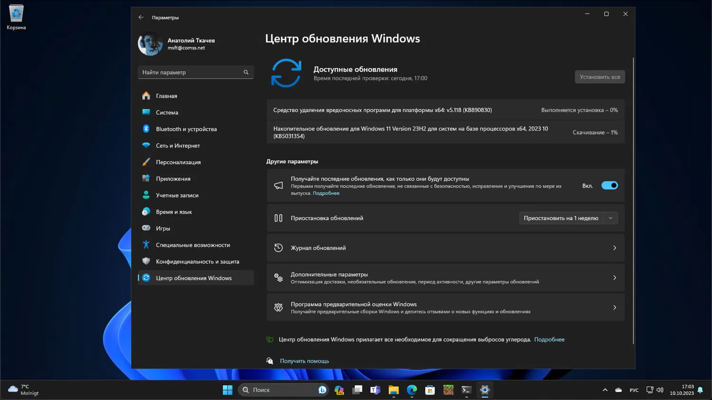
Task: Click the KB5031354 cumulative update row
Action: click(x=445, y=132)
